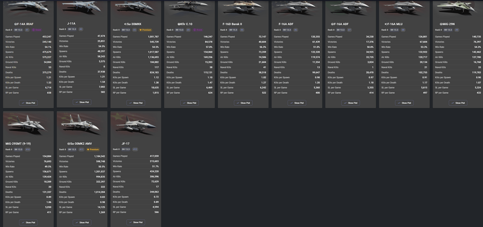The image size is (483, 227).
Task: Click Kills per Death value 1.54 on J-11A
Action: 102,82
